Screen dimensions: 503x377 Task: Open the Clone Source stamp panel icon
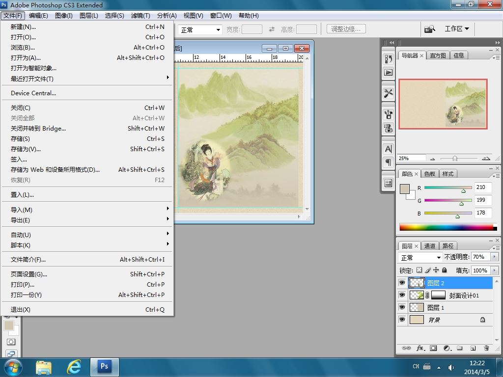click(x=388, y=128)
